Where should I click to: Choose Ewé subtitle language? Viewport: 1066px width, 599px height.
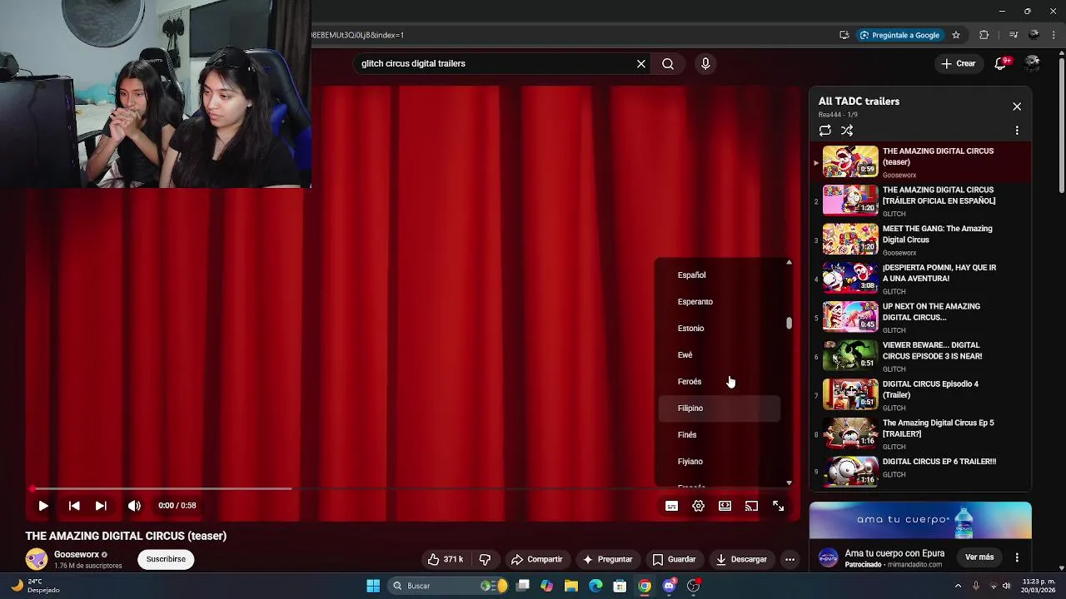click(720, 355)
